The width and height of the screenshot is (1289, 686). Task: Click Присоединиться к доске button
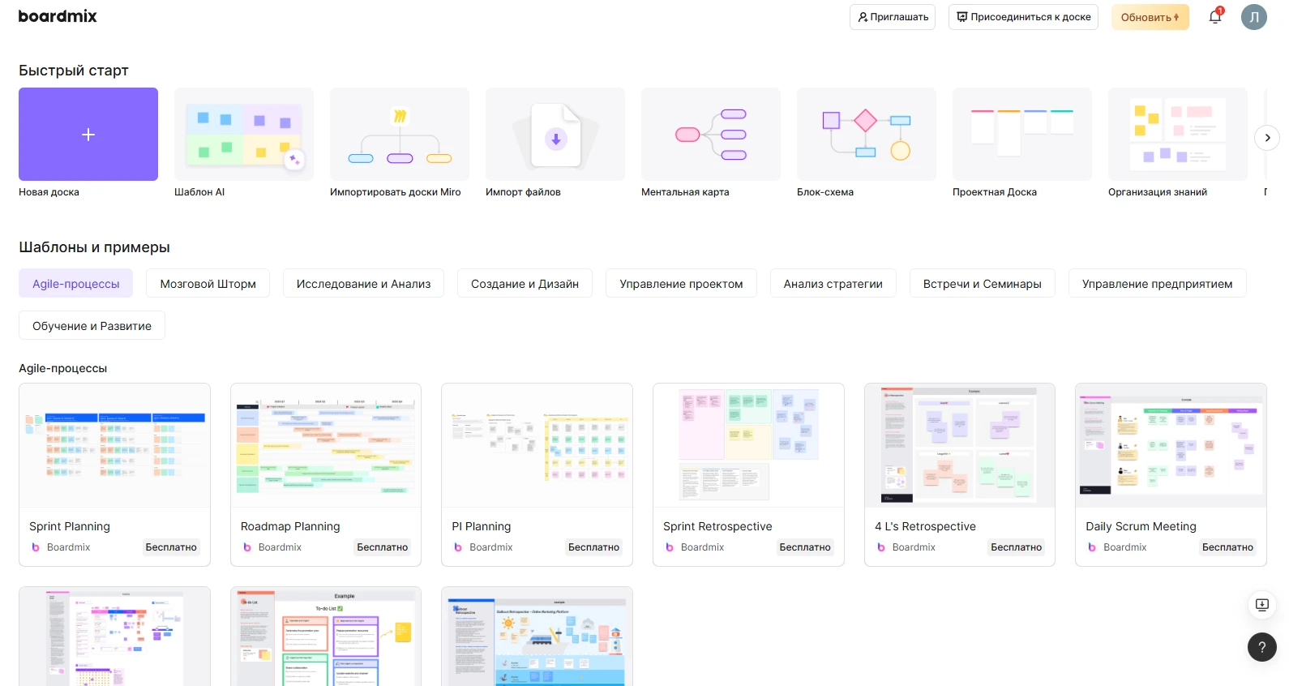pos(1023,17)
